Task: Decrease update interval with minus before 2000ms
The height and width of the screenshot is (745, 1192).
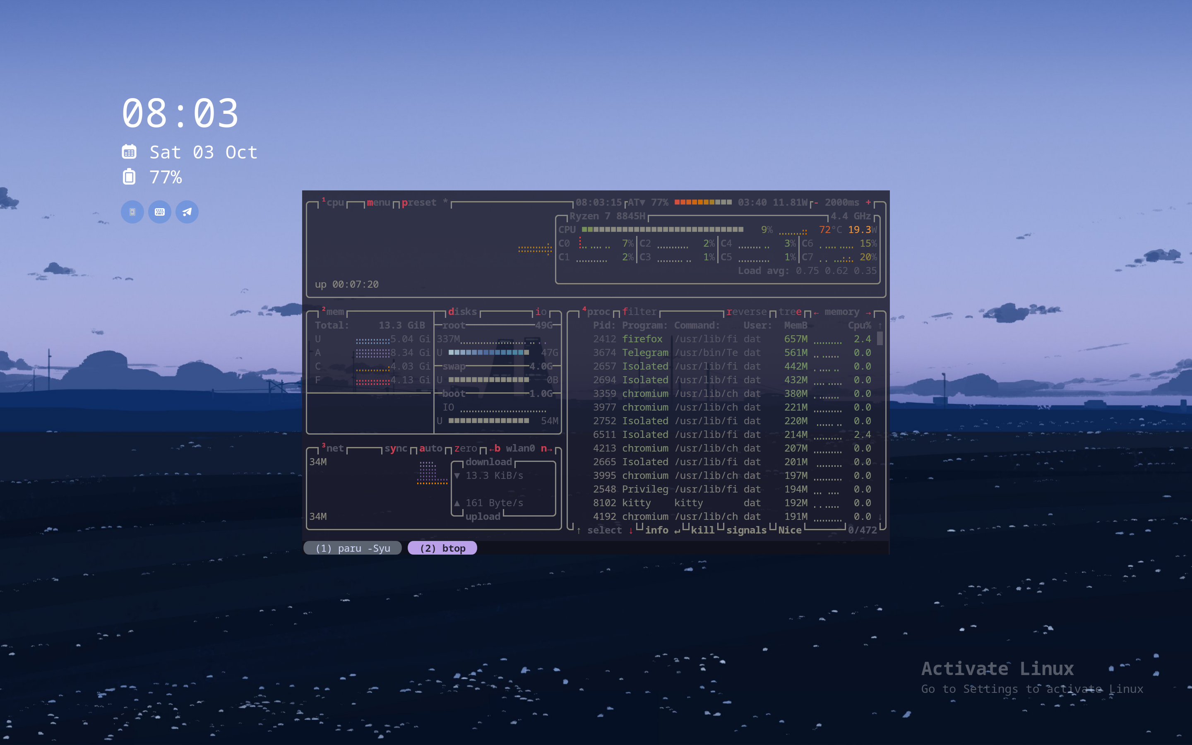Action: coord(816,202)
